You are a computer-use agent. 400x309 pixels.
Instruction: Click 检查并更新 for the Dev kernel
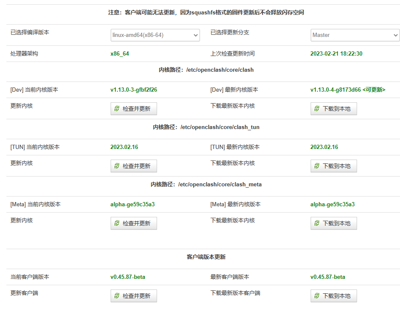(x=134, y=109)
